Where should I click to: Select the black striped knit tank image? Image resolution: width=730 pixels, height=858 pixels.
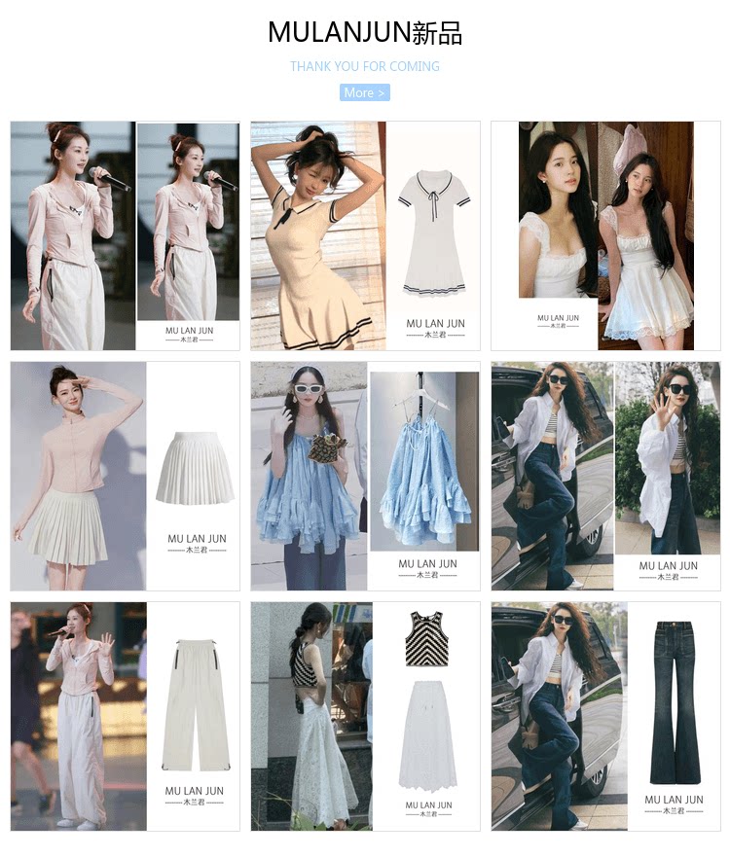tap(426, 639)
